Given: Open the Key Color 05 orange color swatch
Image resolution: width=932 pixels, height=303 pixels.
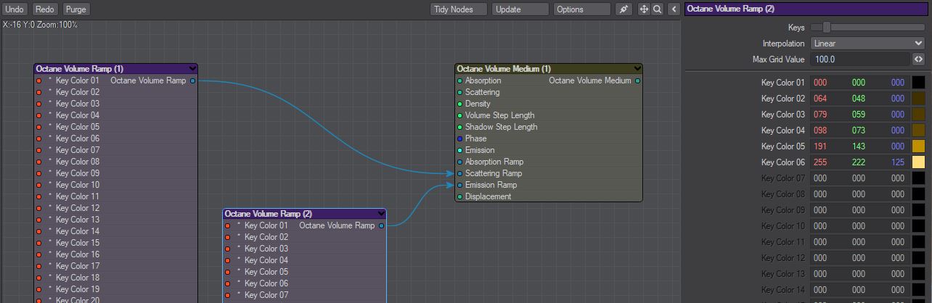Looking at the screenshot, I should coord(918,146).
